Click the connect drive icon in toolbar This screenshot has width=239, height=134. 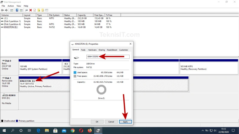[x=26, y=10]
